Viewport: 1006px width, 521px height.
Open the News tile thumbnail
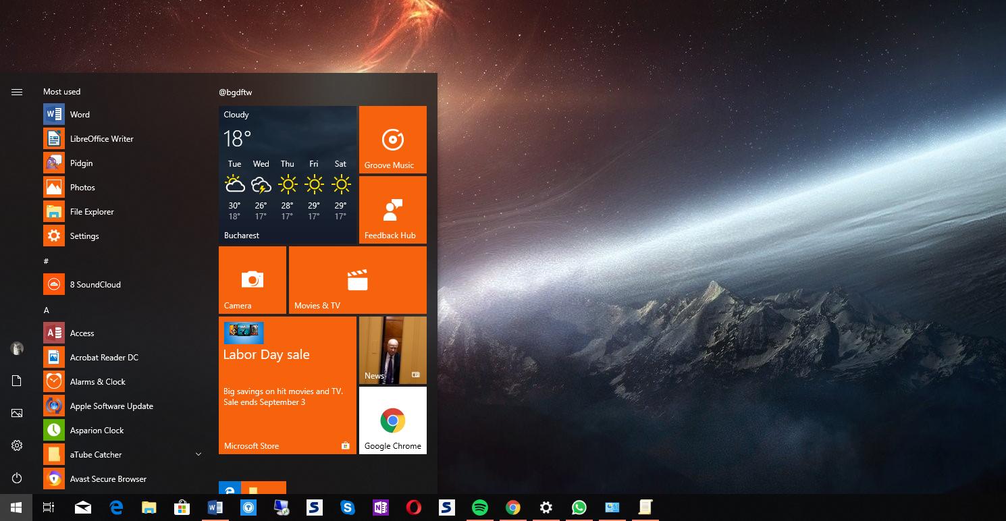click(x=392, y=350)
